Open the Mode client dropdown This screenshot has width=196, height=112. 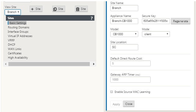[x=156, y=34]
